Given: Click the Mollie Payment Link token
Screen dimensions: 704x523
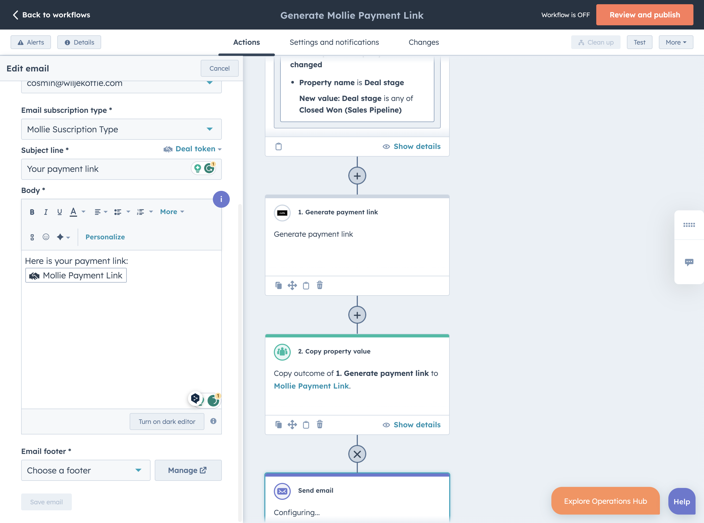Looking at the screenshot, I should click(76, 275).
